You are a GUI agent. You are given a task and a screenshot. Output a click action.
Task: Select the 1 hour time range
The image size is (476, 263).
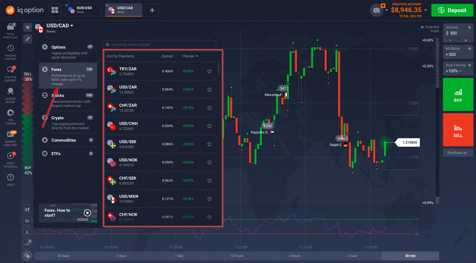[x=352, y=256]
